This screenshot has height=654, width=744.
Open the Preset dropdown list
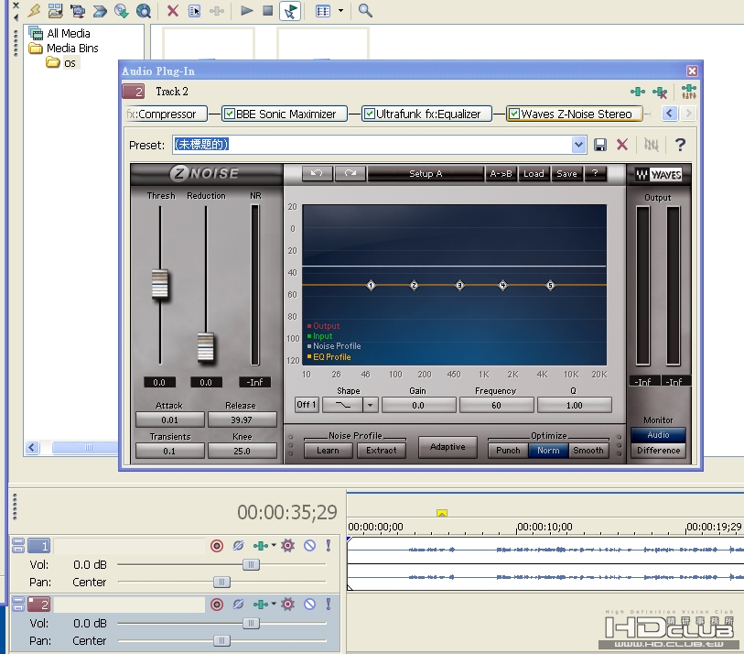(578, 145)
